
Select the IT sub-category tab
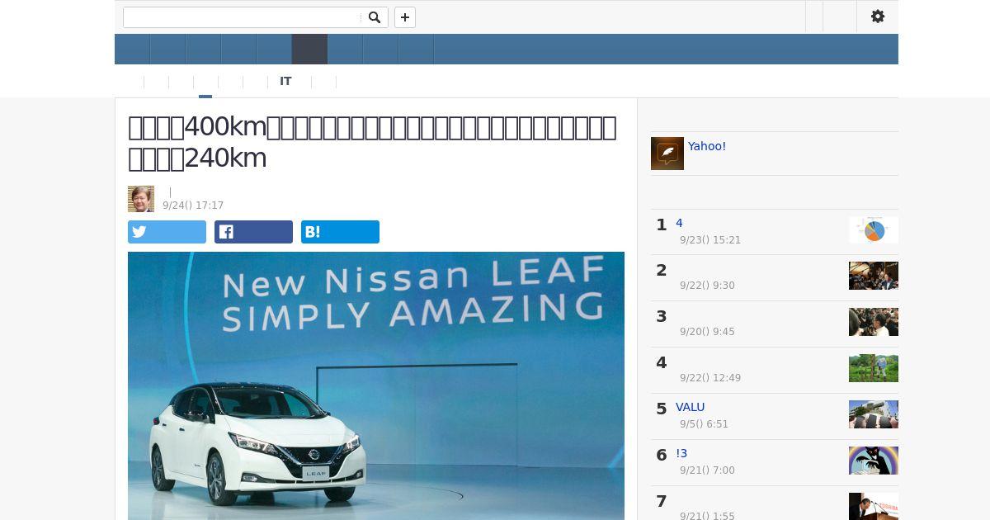285,81
